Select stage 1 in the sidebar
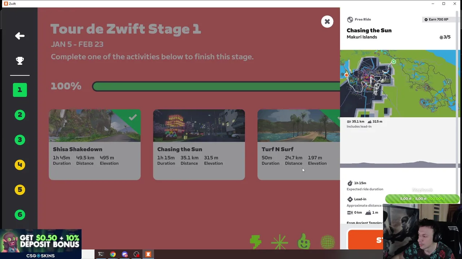Image resolution: width=462 pixels, height=259 pixels. tap(20, 90)
